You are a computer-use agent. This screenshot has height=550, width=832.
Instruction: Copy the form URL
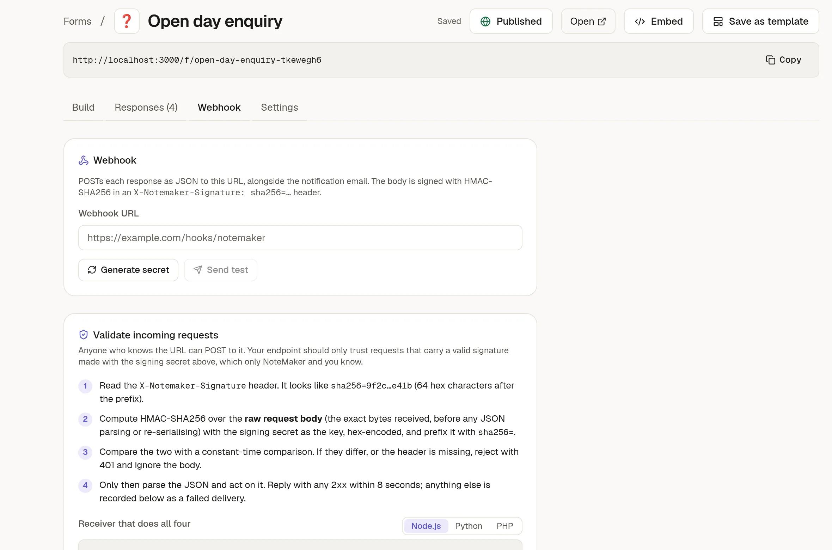[784, 60]
